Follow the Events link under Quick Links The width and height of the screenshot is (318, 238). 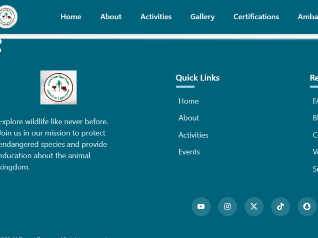189,152
